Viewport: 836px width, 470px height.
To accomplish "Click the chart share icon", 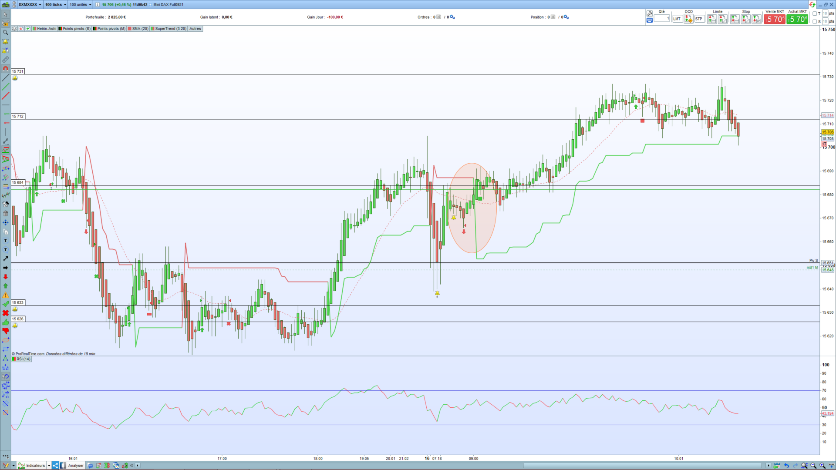I will [x=55, y=466].
